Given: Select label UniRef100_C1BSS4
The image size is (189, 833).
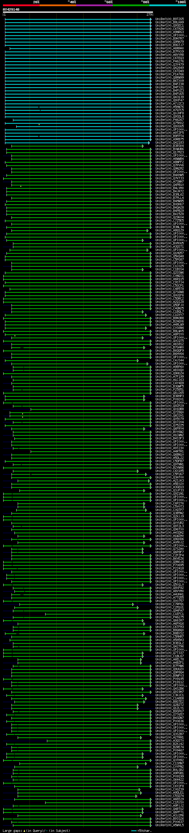Looking at the screenshot, I should (x=170, y=269).
